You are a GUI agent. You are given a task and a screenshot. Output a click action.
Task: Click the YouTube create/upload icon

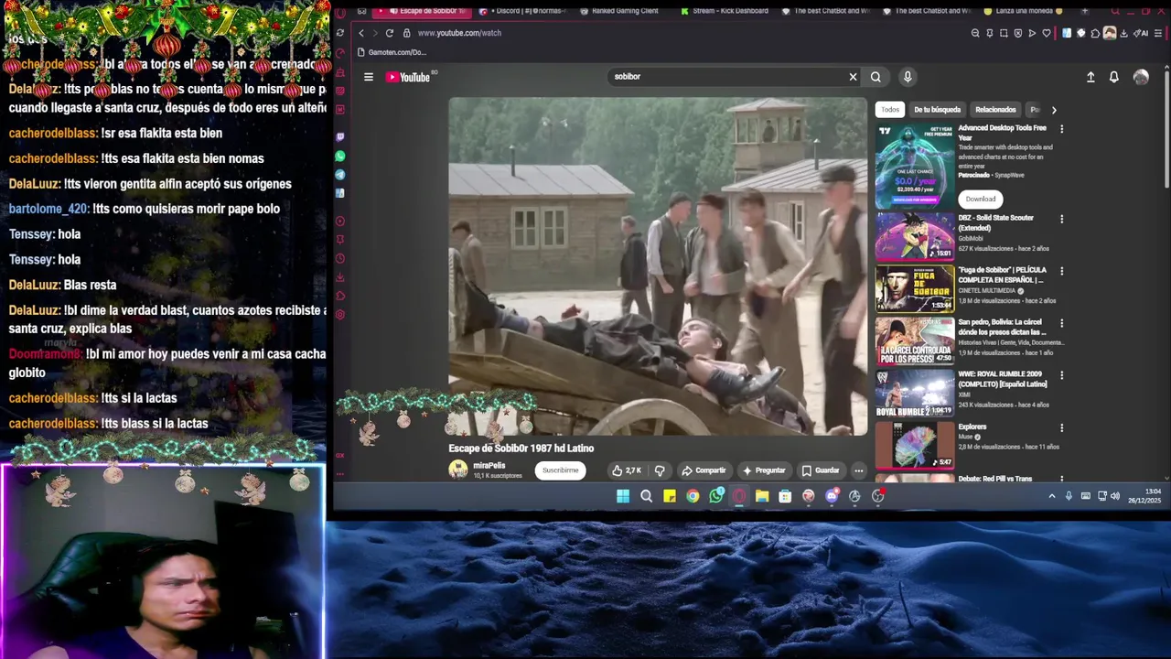1090,77
